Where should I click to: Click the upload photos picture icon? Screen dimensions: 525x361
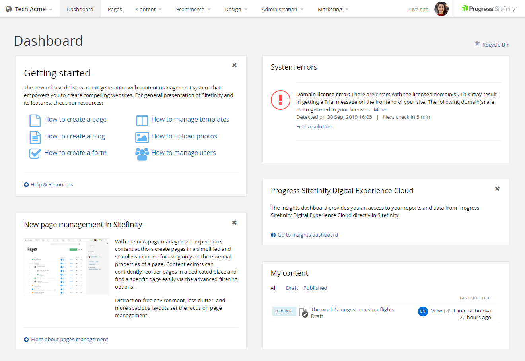[142, 137]
